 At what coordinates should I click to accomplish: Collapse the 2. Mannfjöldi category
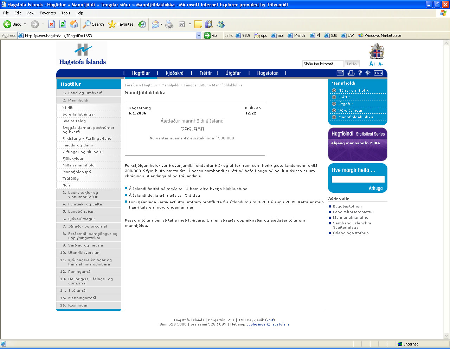pyautogui.click(x=89, y=100)
